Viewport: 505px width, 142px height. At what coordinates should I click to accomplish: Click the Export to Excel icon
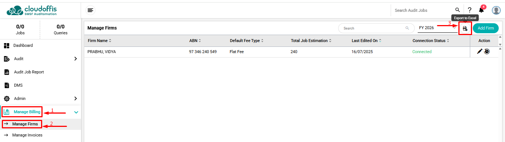(x=465, y=28)
